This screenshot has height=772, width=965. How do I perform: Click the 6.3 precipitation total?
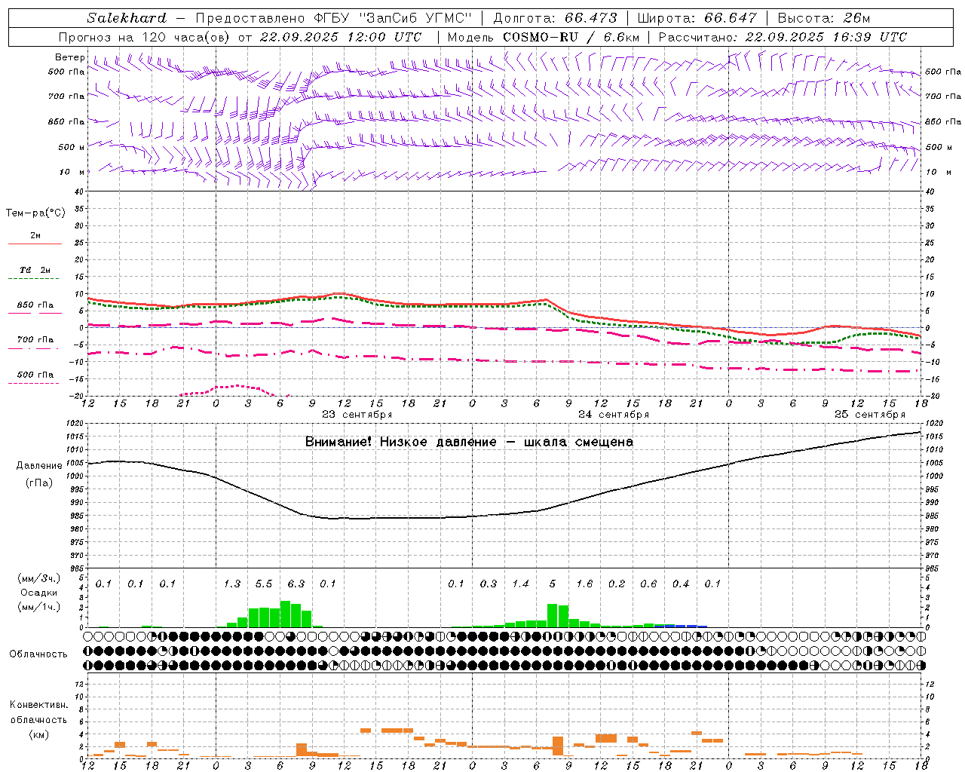(x=296, y=584)
